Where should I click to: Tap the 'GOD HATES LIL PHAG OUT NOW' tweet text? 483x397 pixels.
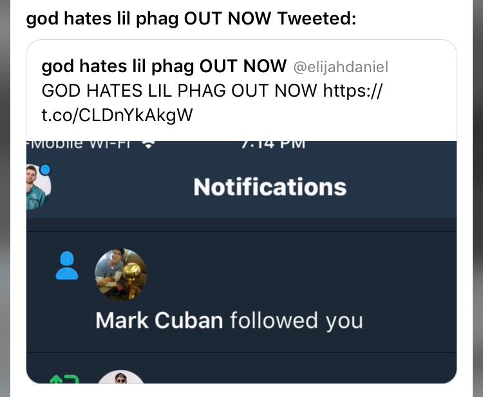(179, 91)
